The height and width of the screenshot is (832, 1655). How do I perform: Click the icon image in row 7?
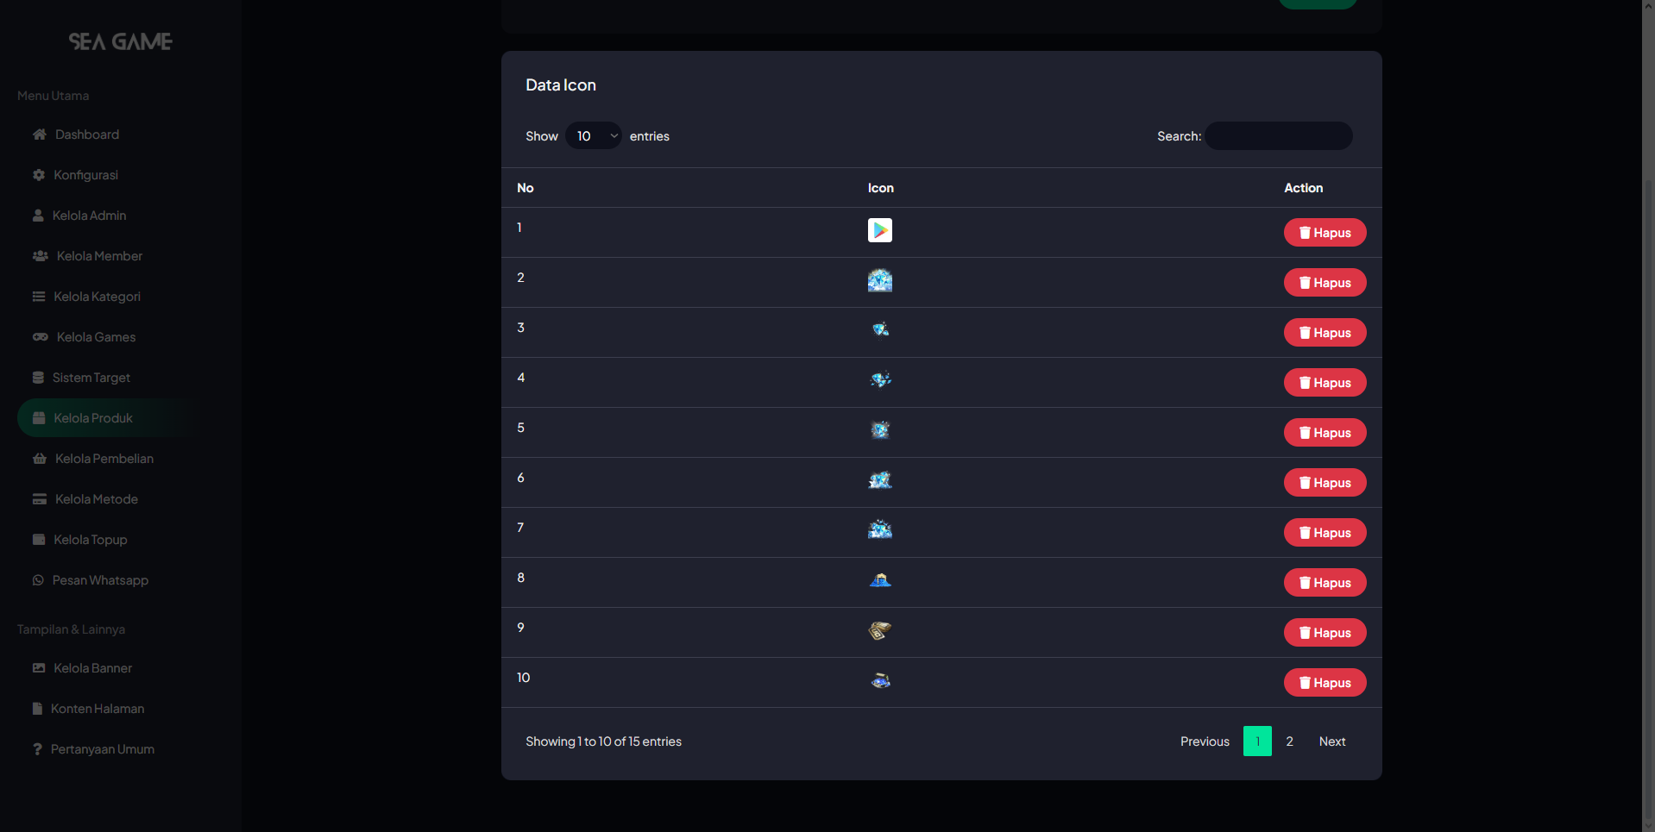pos(880,529)
